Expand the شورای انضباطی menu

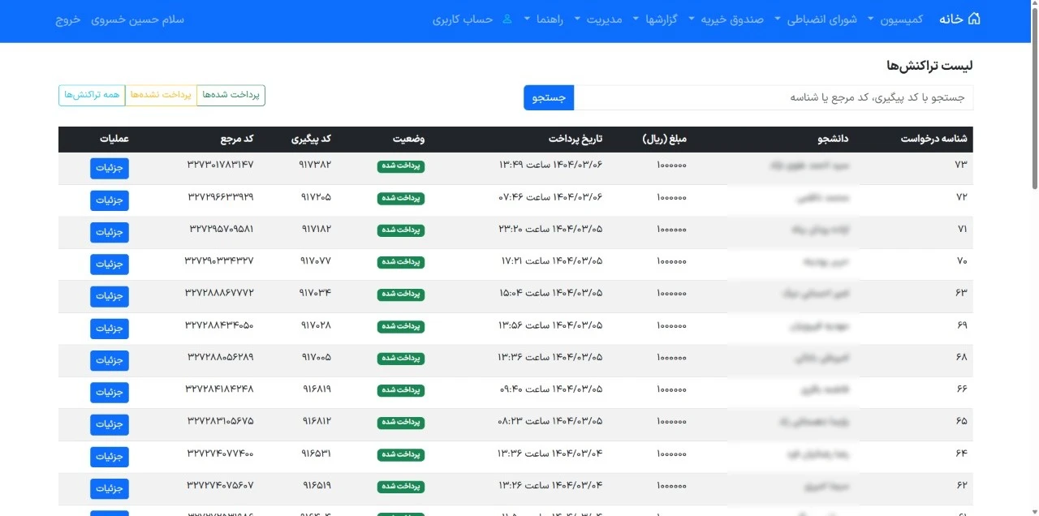pyautogui.click(x=816, y=19)
